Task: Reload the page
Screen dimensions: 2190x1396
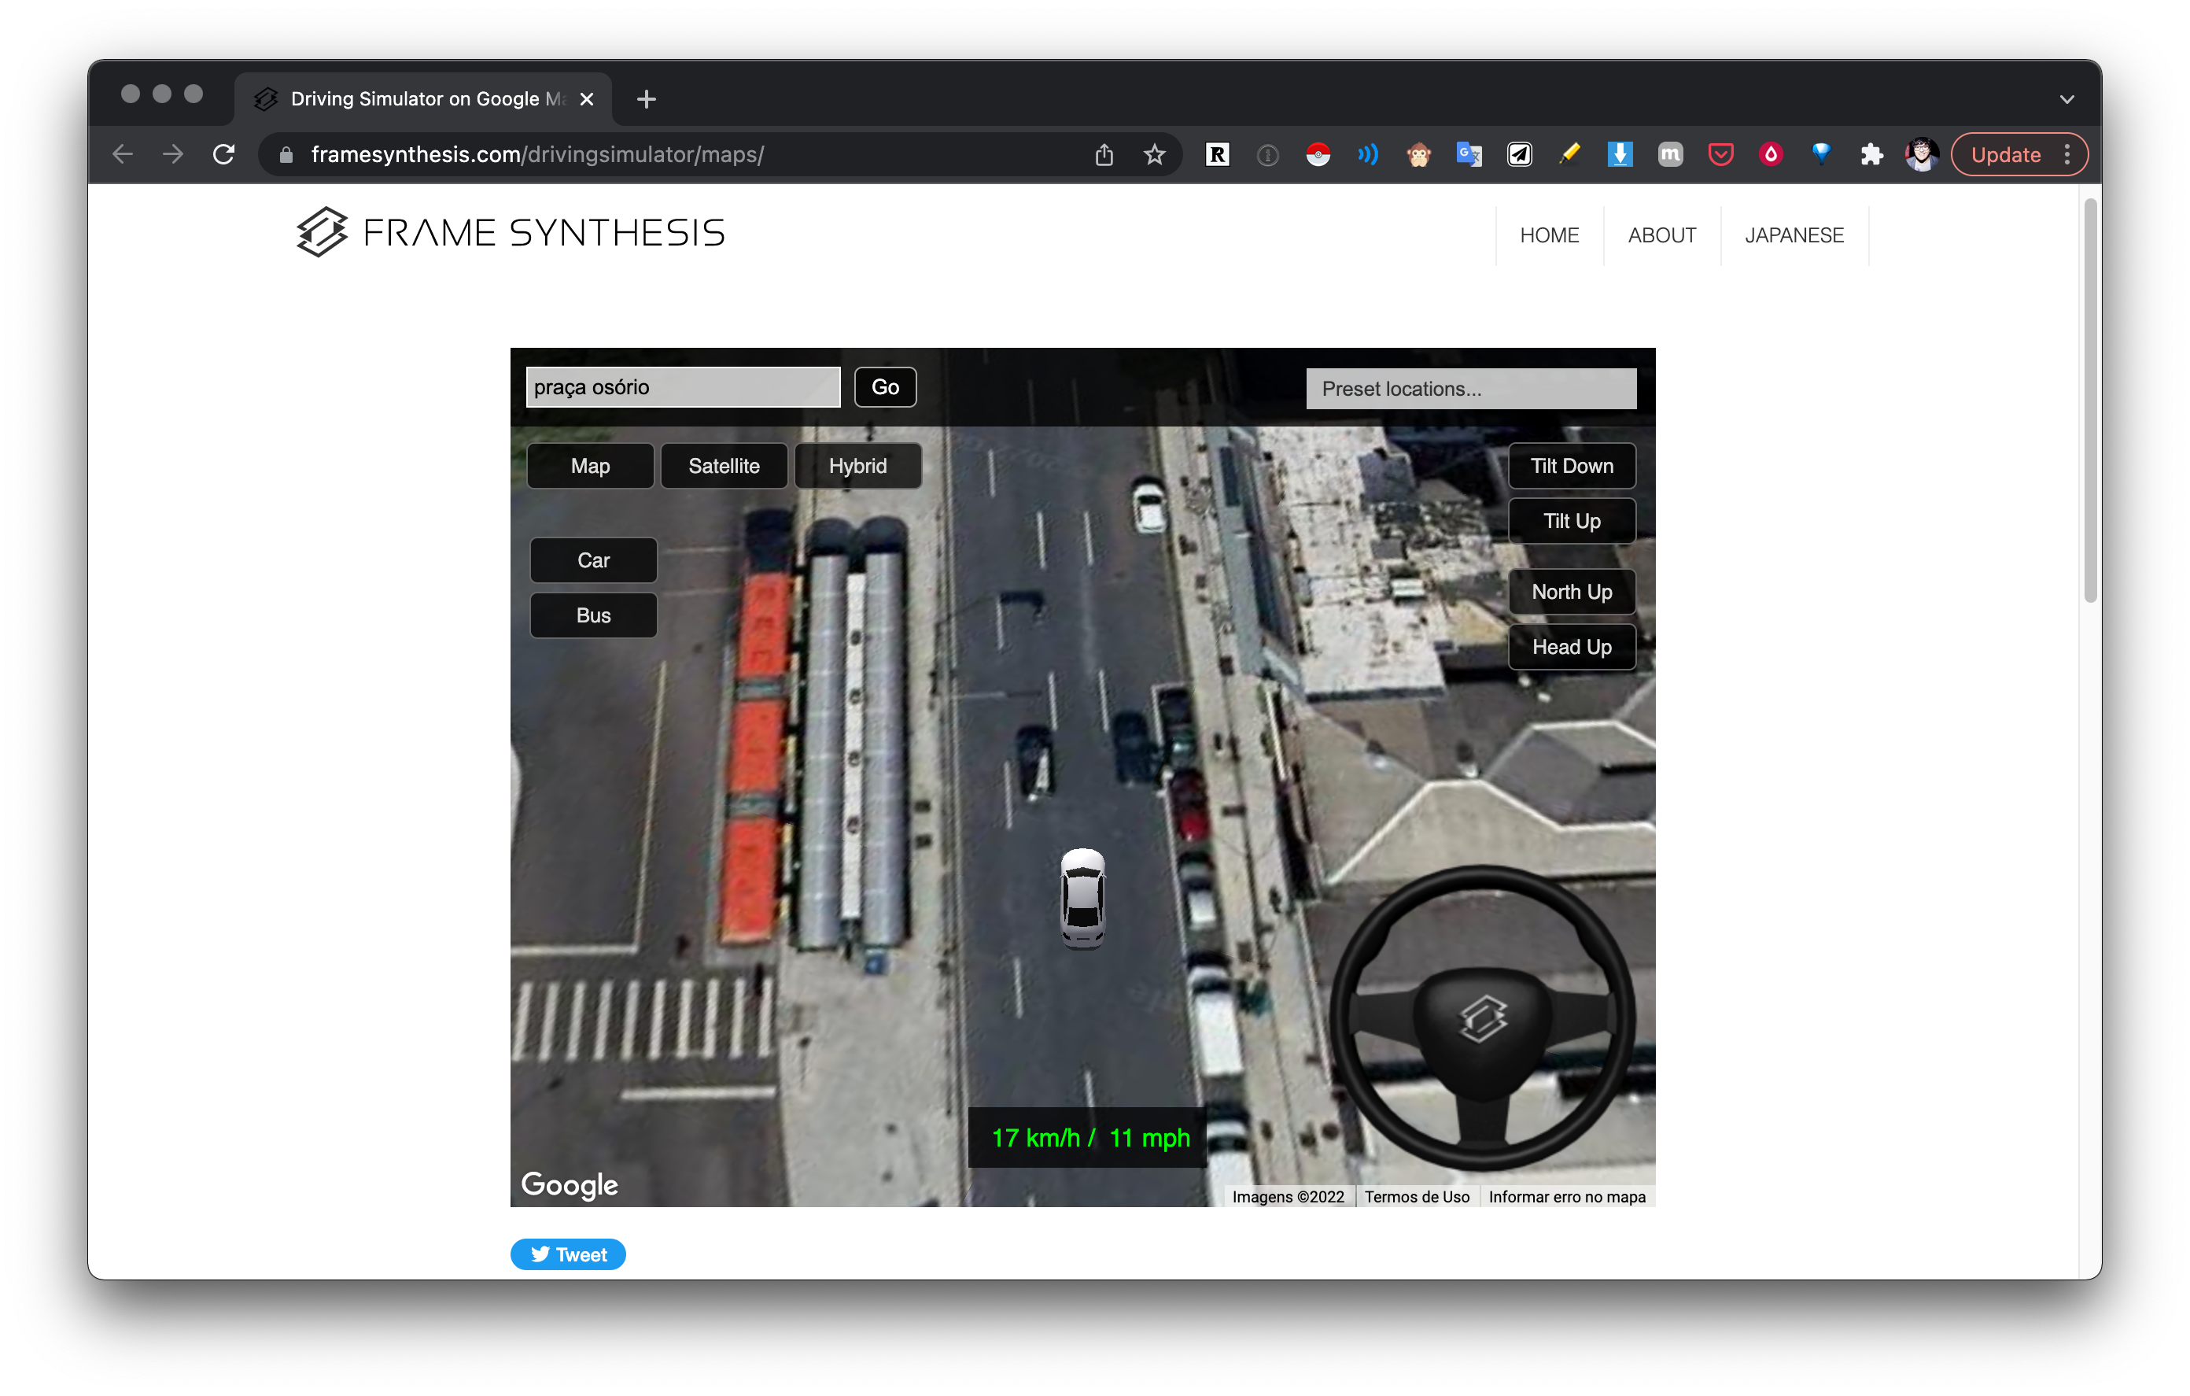Action: [223, 155]
